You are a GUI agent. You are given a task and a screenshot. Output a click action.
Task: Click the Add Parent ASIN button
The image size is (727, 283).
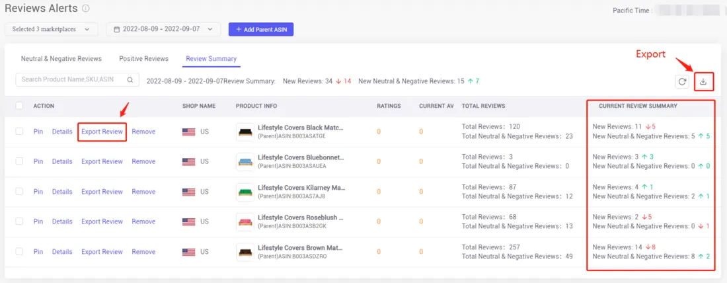click(x=261, y=29)
